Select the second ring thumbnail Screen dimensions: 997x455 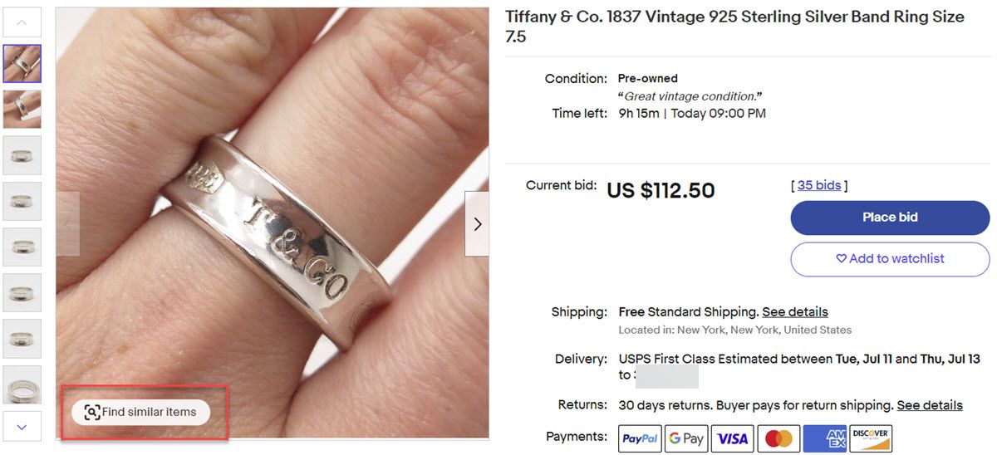click(x=22, y=109)
